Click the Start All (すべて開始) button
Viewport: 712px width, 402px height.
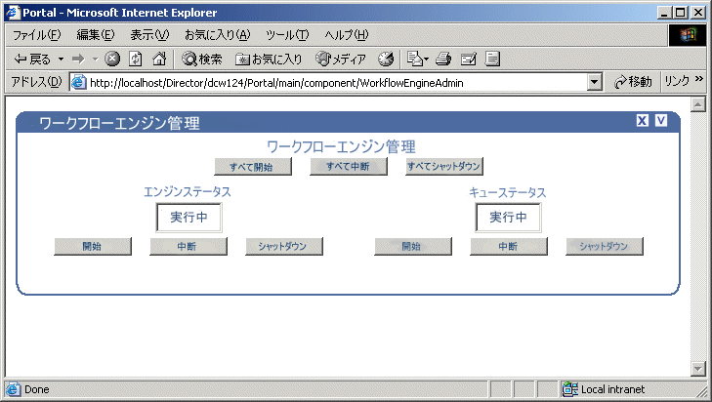click(252, 167)
